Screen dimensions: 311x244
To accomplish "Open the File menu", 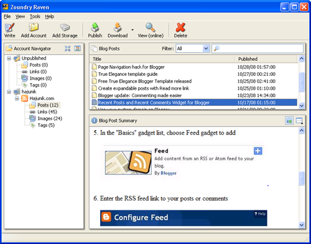I will [7, 16].
